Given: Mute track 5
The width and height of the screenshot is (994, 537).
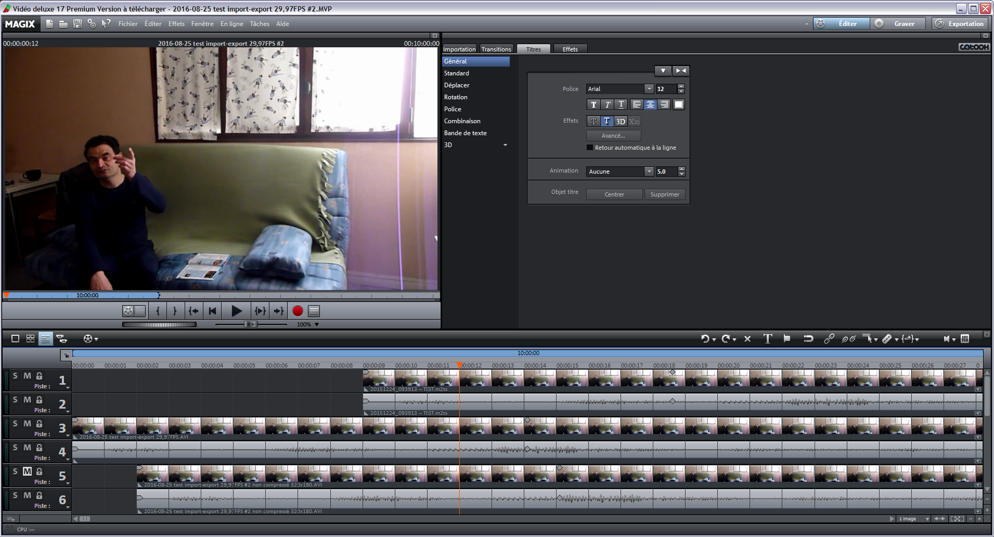Looking at the screenshot, I should click(27, 471).
